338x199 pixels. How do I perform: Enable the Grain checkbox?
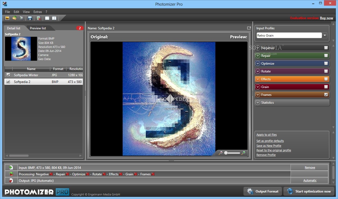(326, 87)
